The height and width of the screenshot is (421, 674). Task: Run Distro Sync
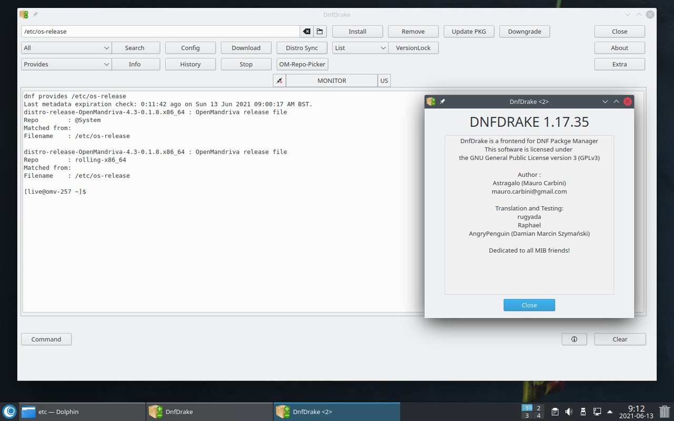click(302, 48)
